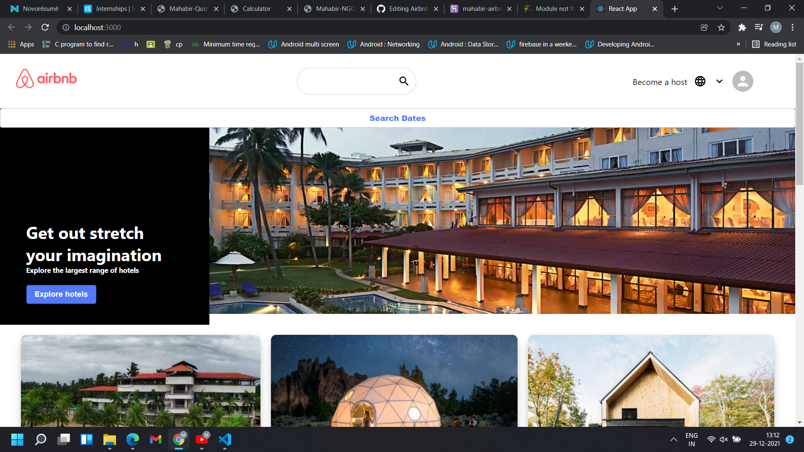
Task: Close the React App tab
Action: click(655, 9)
